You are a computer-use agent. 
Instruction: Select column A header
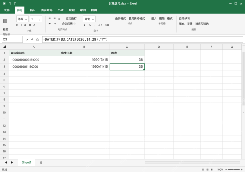(34, 47)
